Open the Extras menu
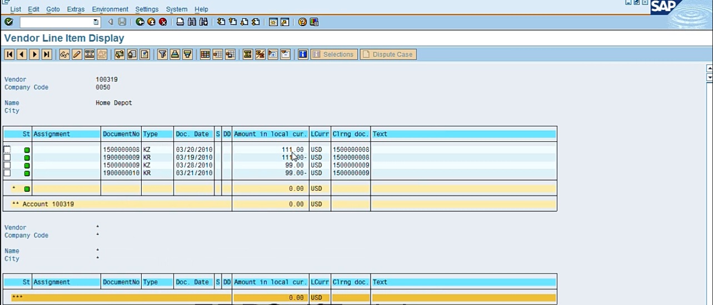Viewport: 713px width, 305px height. click(76, 9)
